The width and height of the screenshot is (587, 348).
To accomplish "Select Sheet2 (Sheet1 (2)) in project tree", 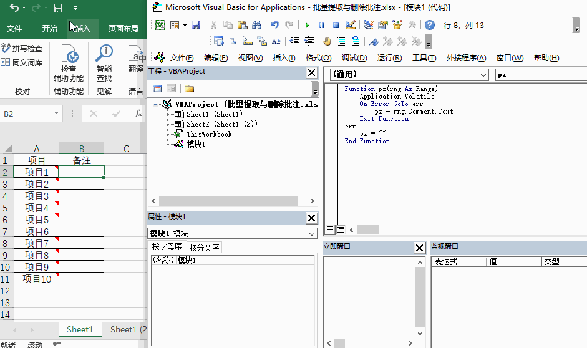I will tap(216, 124).
